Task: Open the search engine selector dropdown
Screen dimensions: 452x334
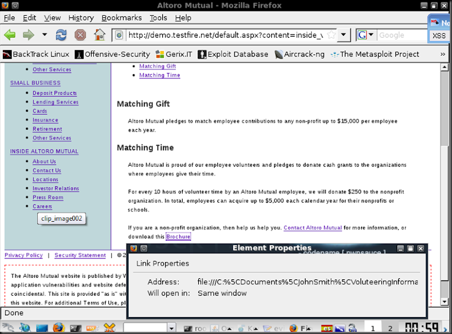Action: pos(366,35)
